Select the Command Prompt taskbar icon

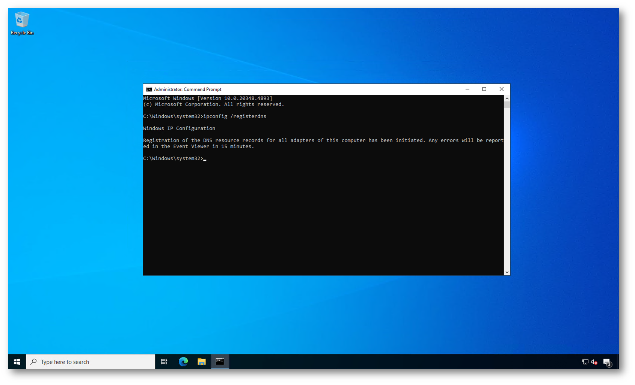click(220, 362)
